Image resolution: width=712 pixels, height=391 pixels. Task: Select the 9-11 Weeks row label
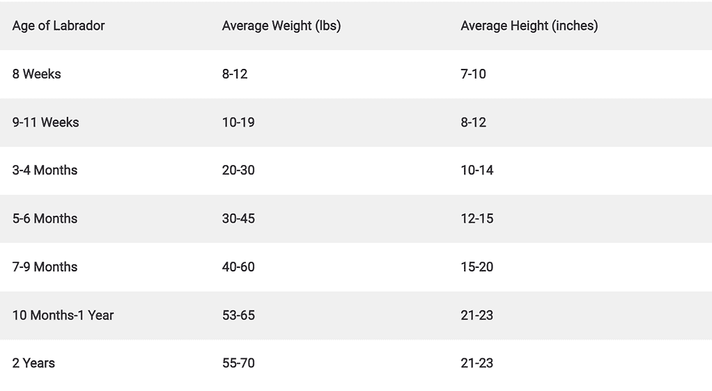tap(45, 122)
